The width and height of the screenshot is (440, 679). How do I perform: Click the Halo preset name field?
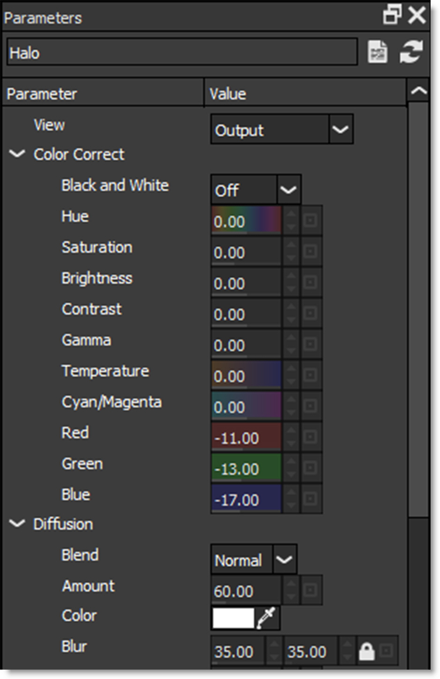[182, 52]
